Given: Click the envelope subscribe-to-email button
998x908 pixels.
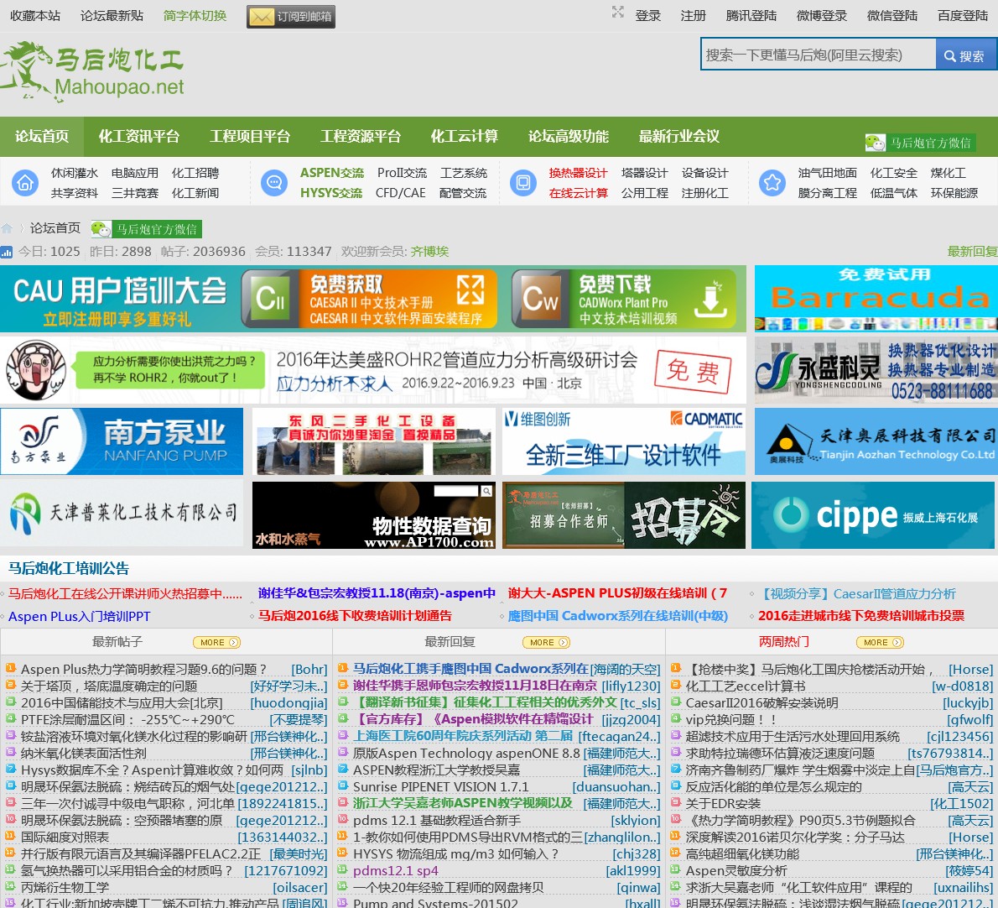Looking at the screenshot, I should coord(291,17).
